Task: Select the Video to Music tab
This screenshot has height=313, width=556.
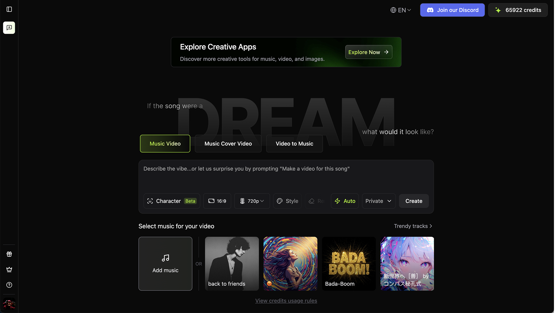Action: 294,143
